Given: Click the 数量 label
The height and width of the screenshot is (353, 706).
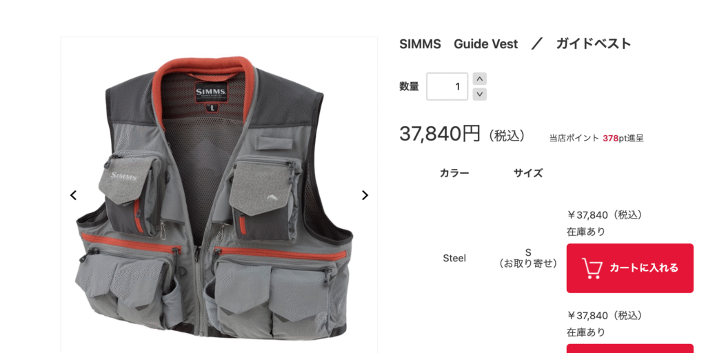Looking at the screenshot, I should click(409, 86).
